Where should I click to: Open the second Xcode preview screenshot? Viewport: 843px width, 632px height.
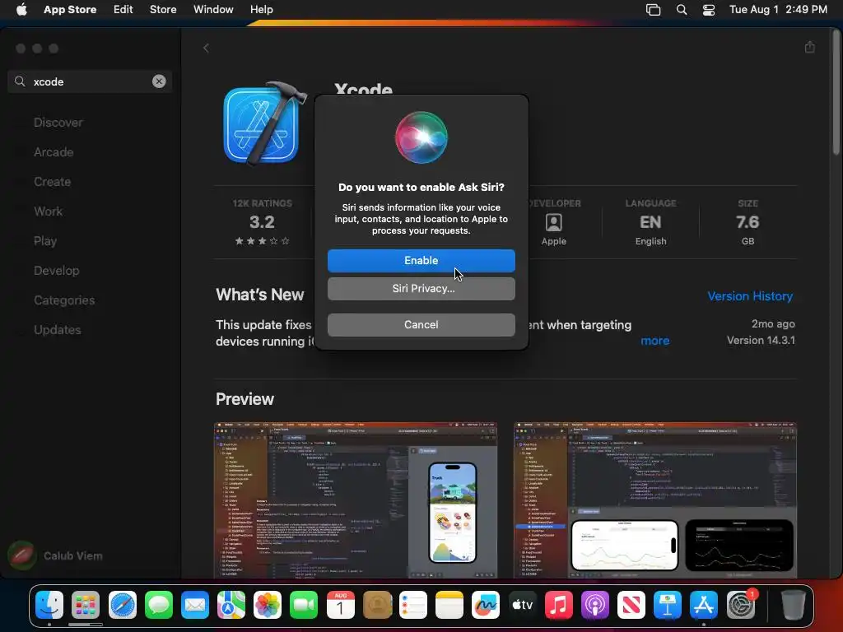[x=654, y=500]
